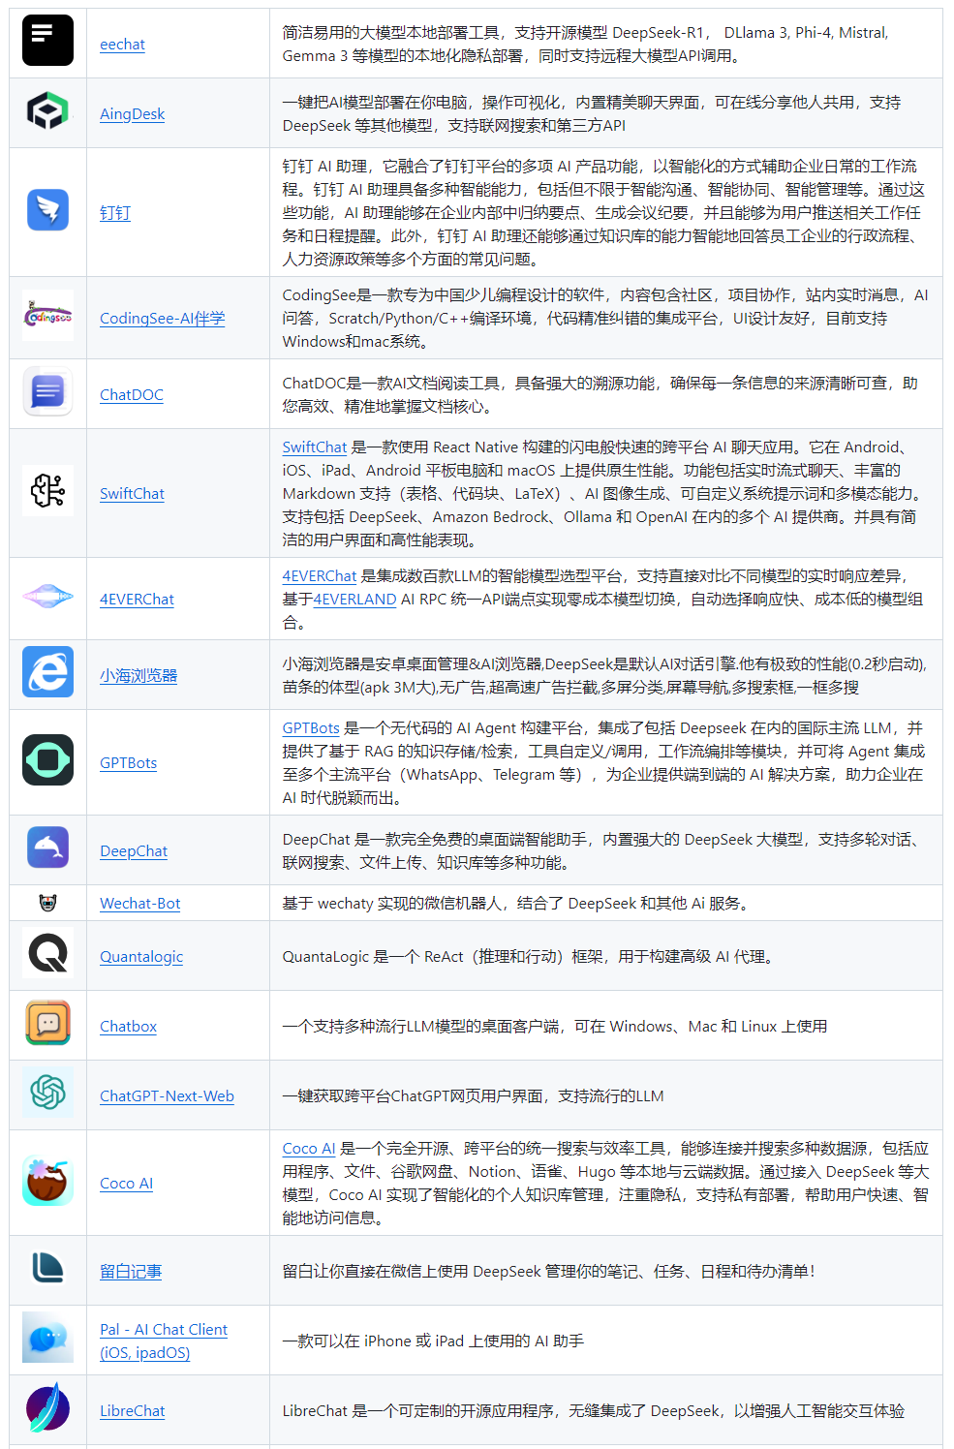Open the 小海浏览器 link
The height and width of the screenshot is (1449, 954).
pos(138,676)
